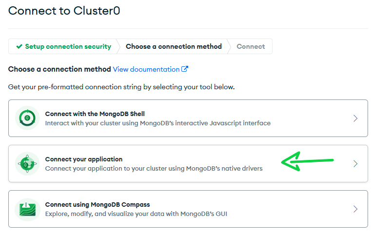This screenshot has width=371, height=235.
Task: Click the green checkmark on Setup connection security
Action: coord(19,46)
